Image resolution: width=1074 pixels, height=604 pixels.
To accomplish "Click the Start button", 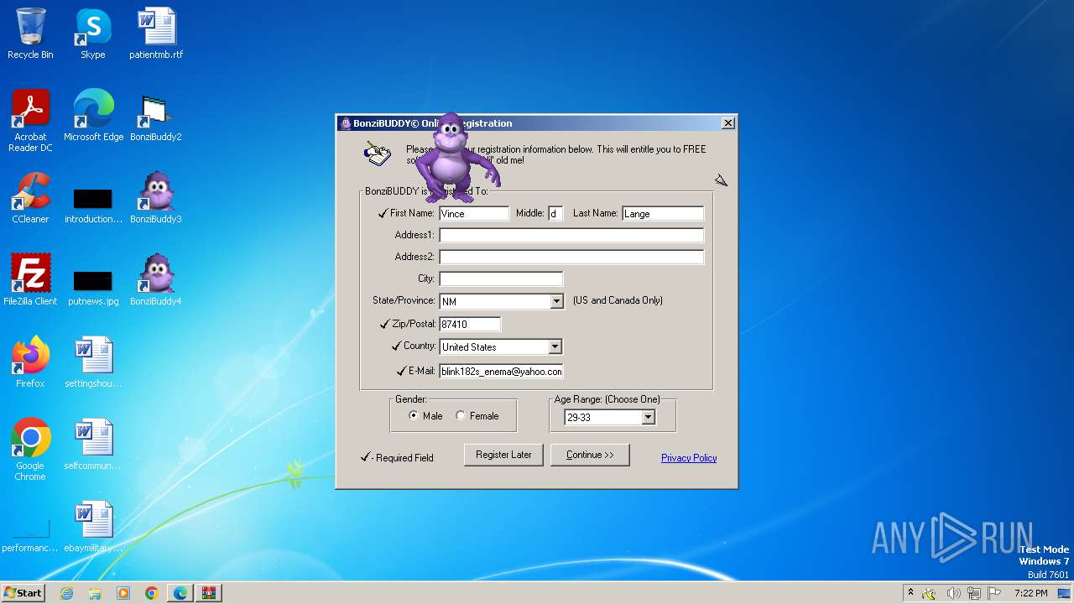I will coord(23,593).
